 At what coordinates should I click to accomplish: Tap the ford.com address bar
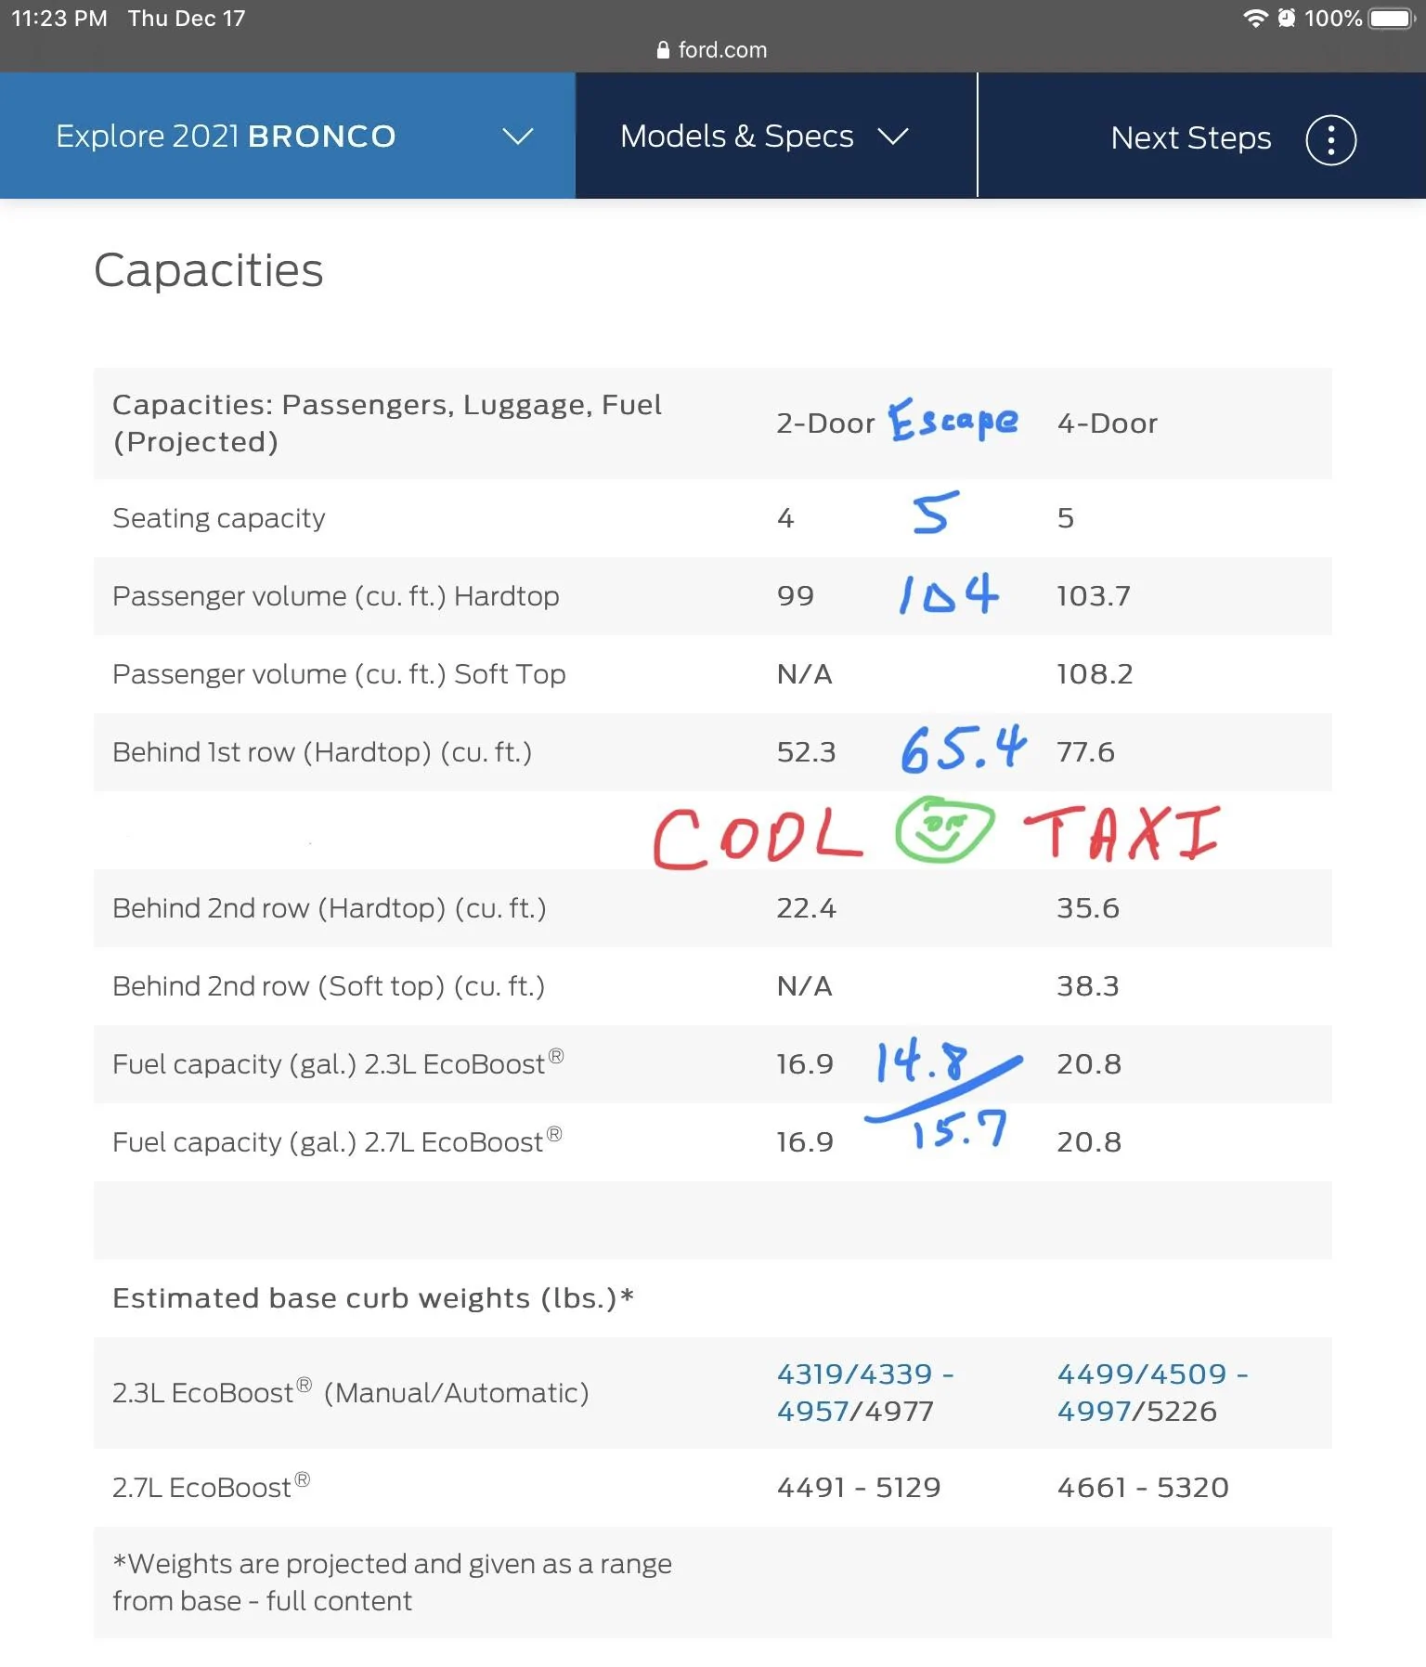[712, 50]
